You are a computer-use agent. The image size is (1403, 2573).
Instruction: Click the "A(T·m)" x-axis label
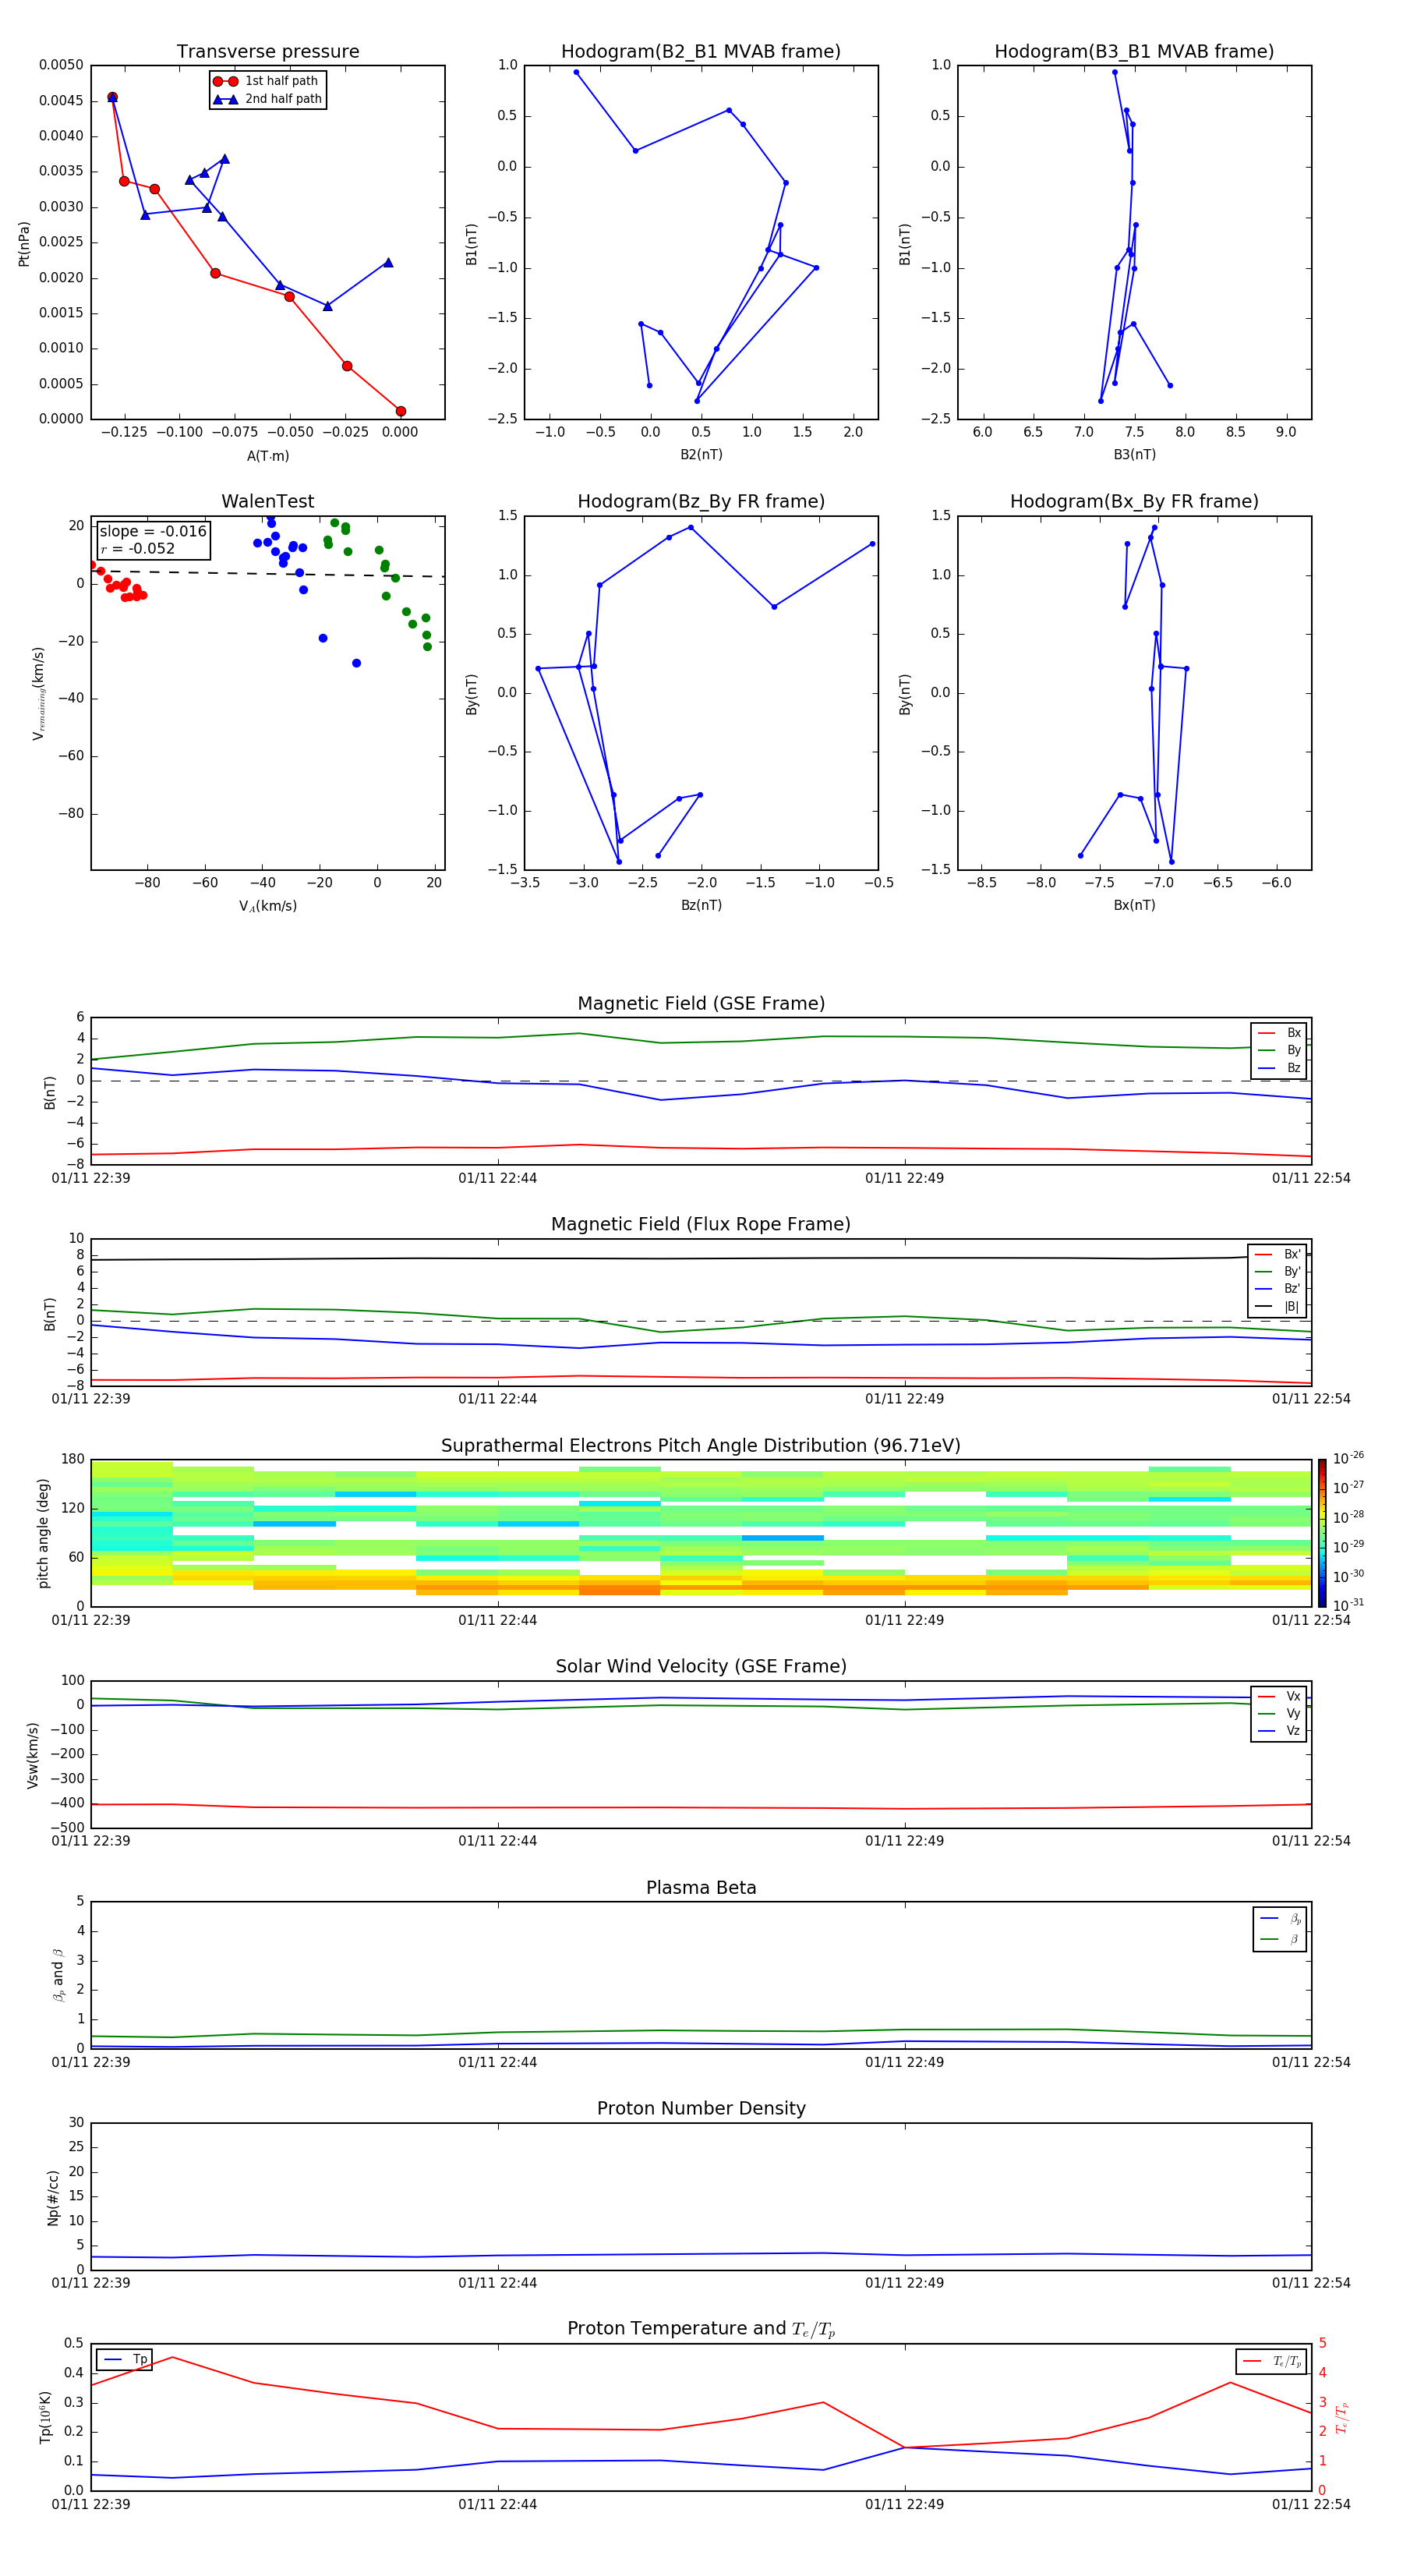267,455
